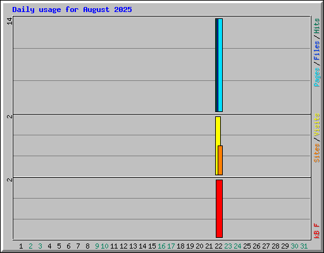
Task: Click the Pages legend label
Action: point(317,77)
